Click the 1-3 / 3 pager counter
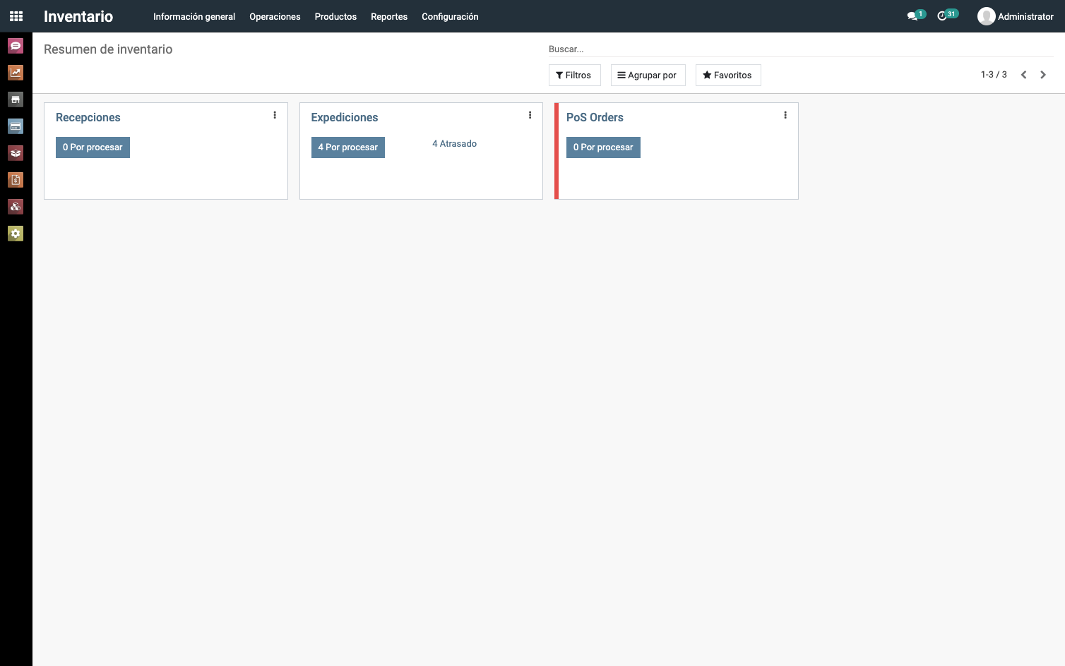 click(994, 75)
